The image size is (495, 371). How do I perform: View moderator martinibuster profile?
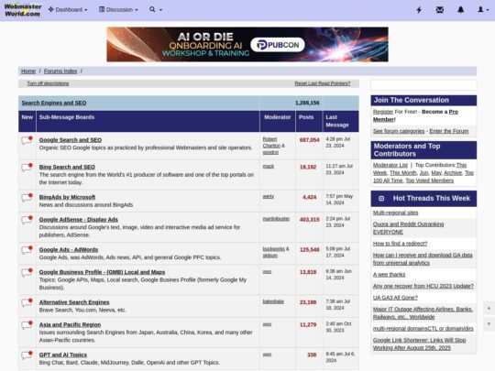point(276,219)
